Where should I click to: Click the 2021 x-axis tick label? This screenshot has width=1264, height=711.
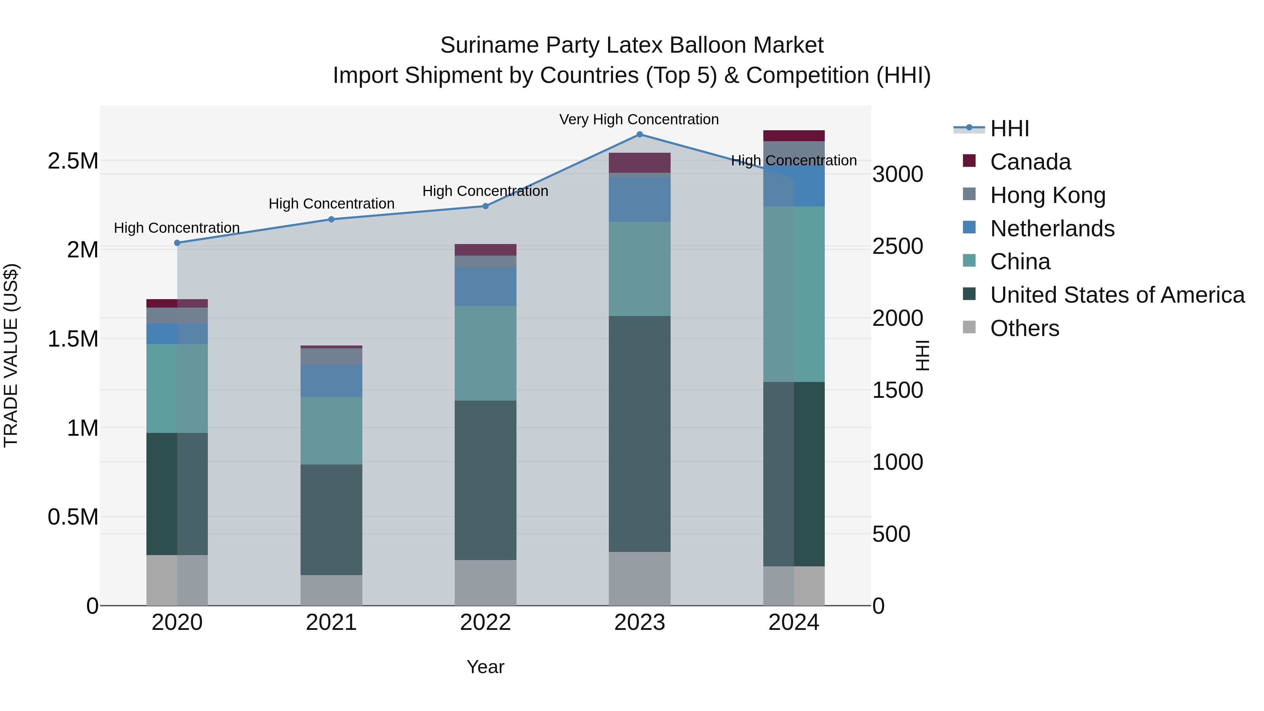click(x=331, y=623)
